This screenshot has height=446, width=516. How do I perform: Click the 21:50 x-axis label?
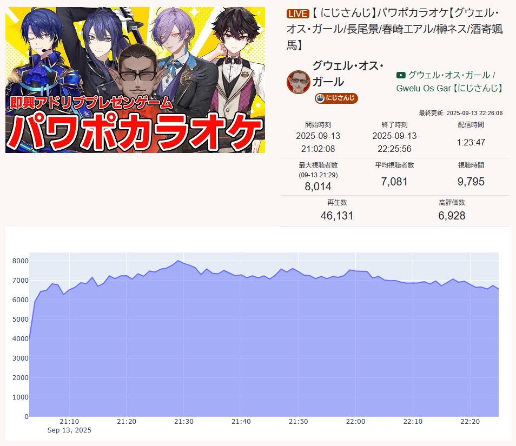[x=298, y=421]
